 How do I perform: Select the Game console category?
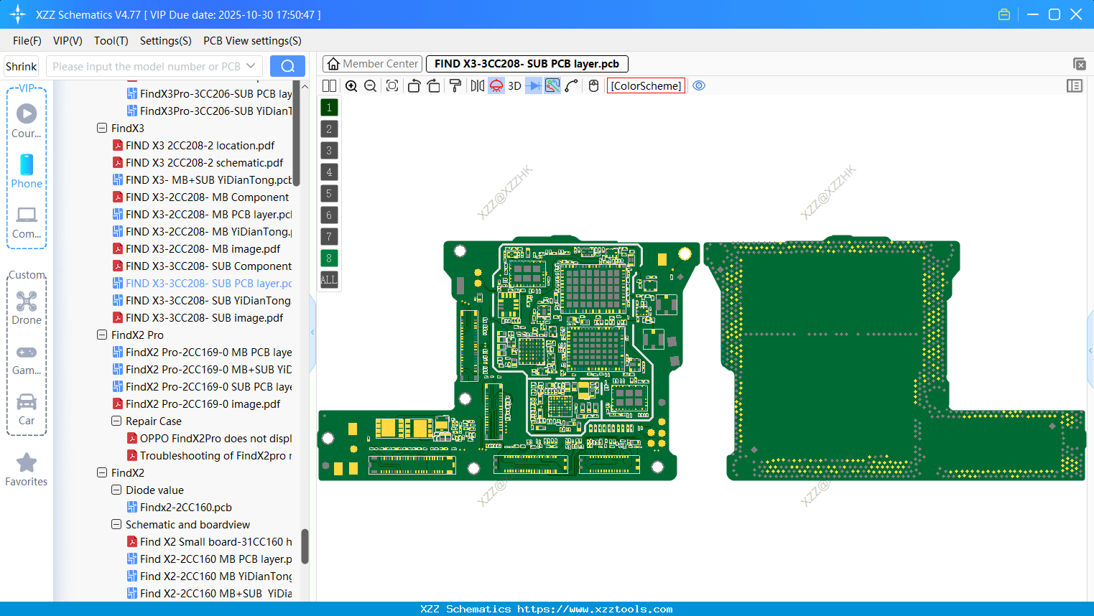coord(27,359)
